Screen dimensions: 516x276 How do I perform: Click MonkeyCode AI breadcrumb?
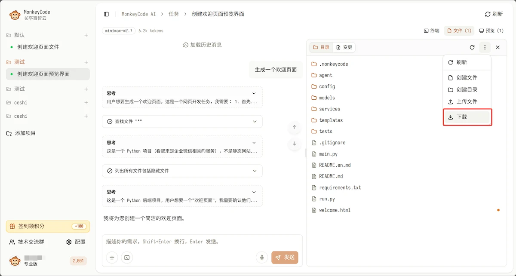click(x=138, y=14)
